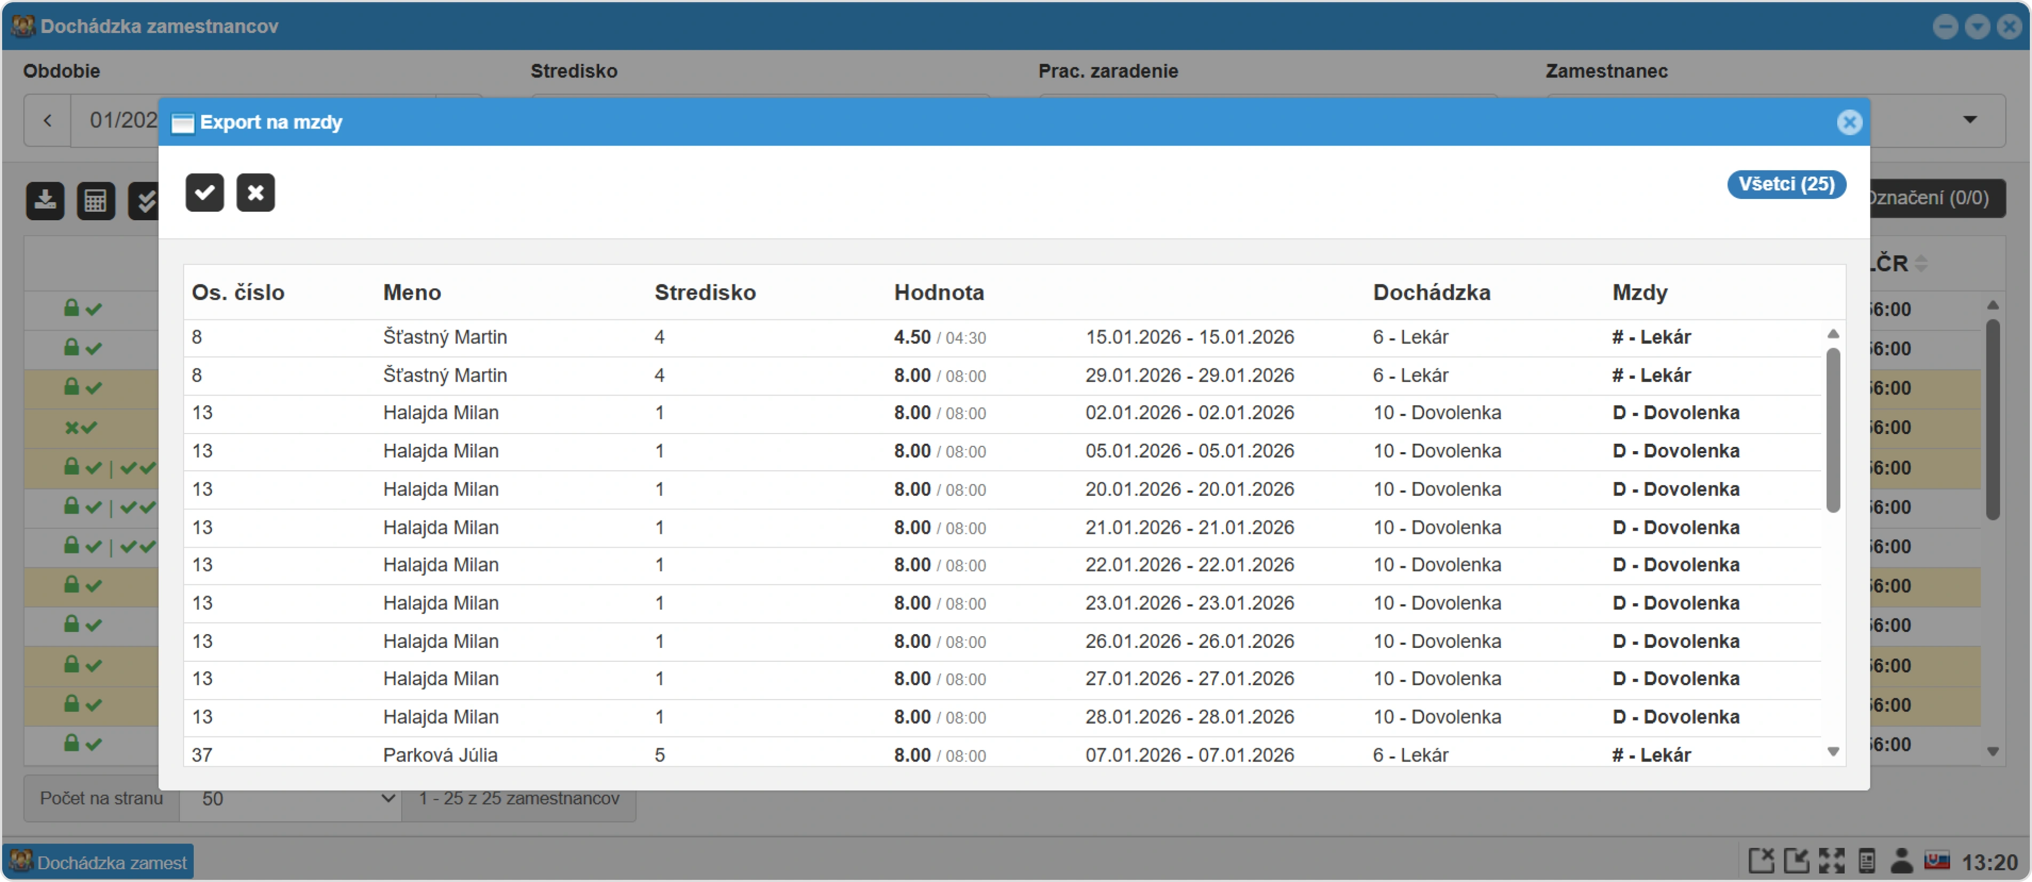Close the Export na mzdy dialog
The height and width of the screenshot is (882, 2032).
pos(1849,122)
